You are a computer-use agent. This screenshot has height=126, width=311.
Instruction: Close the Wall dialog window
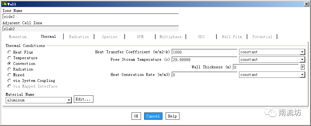point(306,4)
